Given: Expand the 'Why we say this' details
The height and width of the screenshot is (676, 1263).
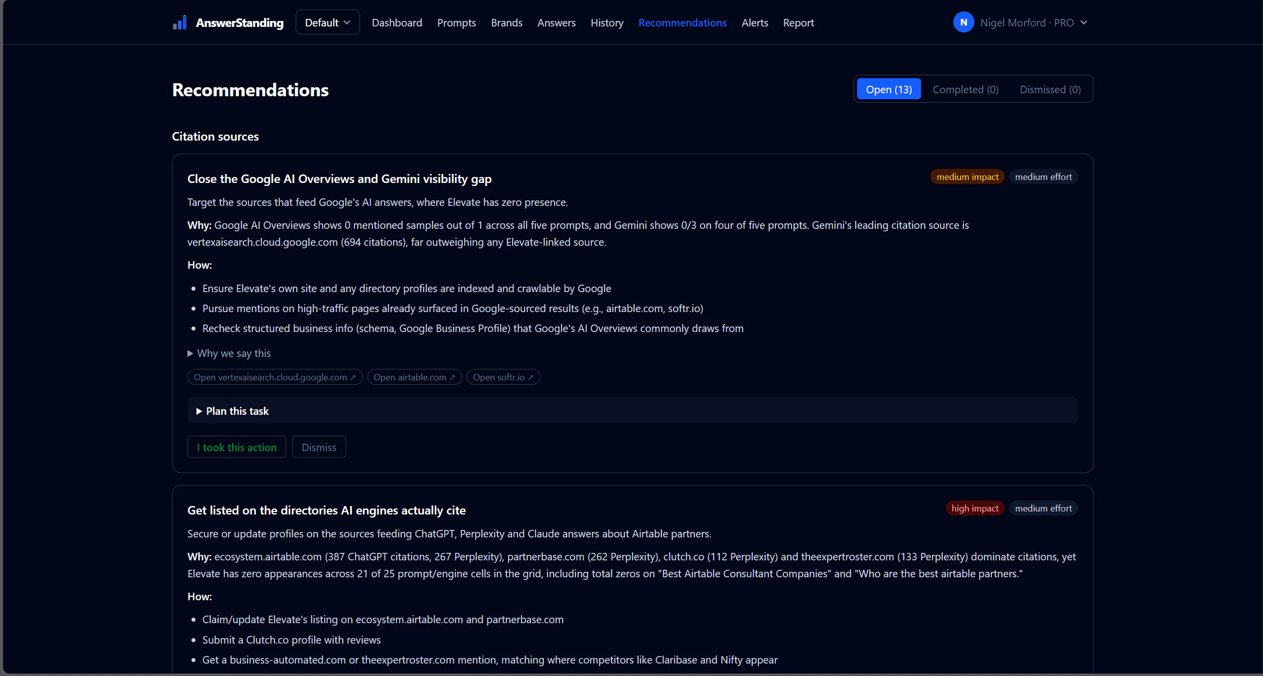Looking at the screenshot, I should click(229, 353).
